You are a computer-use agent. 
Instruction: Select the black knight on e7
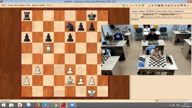click(x=70, y=27)
